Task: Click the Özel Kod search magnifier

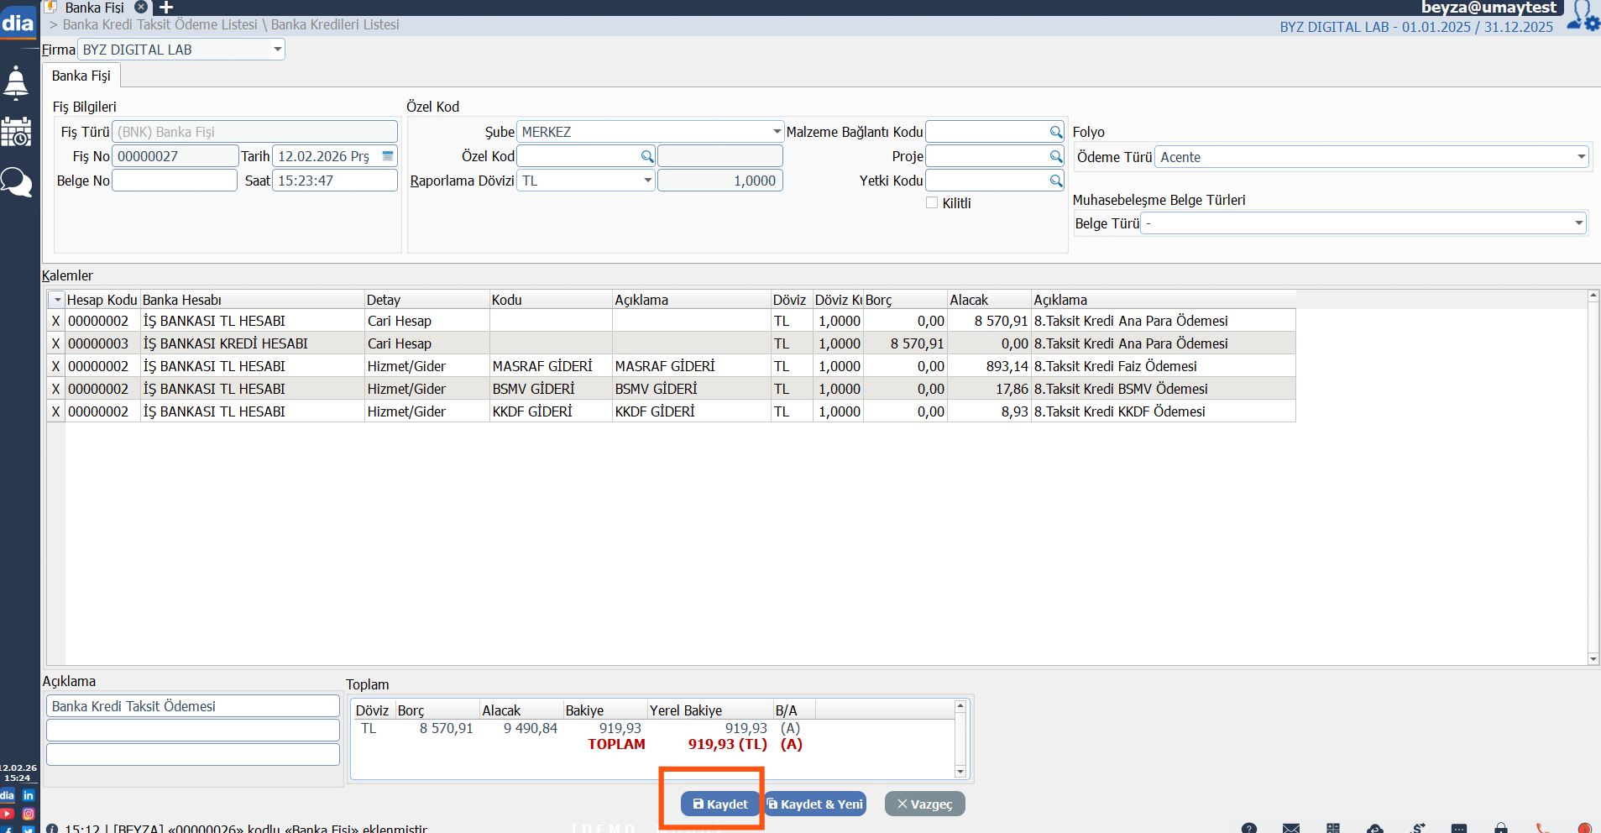Action: pos(647,156)
